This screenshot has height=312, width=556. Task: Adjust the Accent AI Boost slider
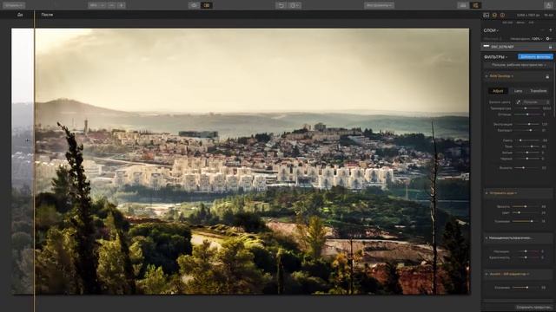click(x=526, y=288)
